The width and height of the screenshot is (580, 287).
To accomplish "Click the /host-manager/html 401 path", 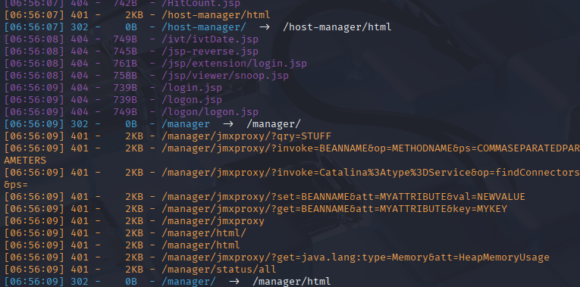I will [215, 15].
